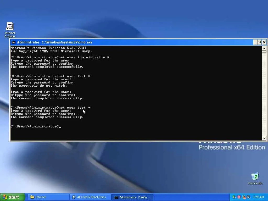Close the cmd.exe window
The height and width of the screenshot is (201, 268).
264,42
